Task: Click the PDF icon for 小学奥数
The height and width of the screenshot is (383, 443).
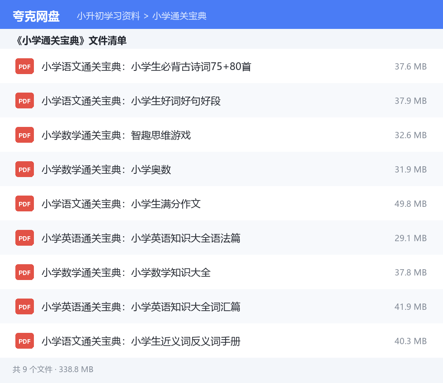Action: tap(24, 169)
